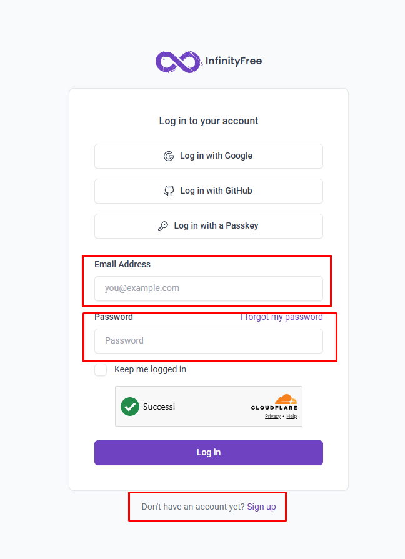Click the Email Address field label
The height and width of the screenshot is (559, 405).
coord(122,264)
